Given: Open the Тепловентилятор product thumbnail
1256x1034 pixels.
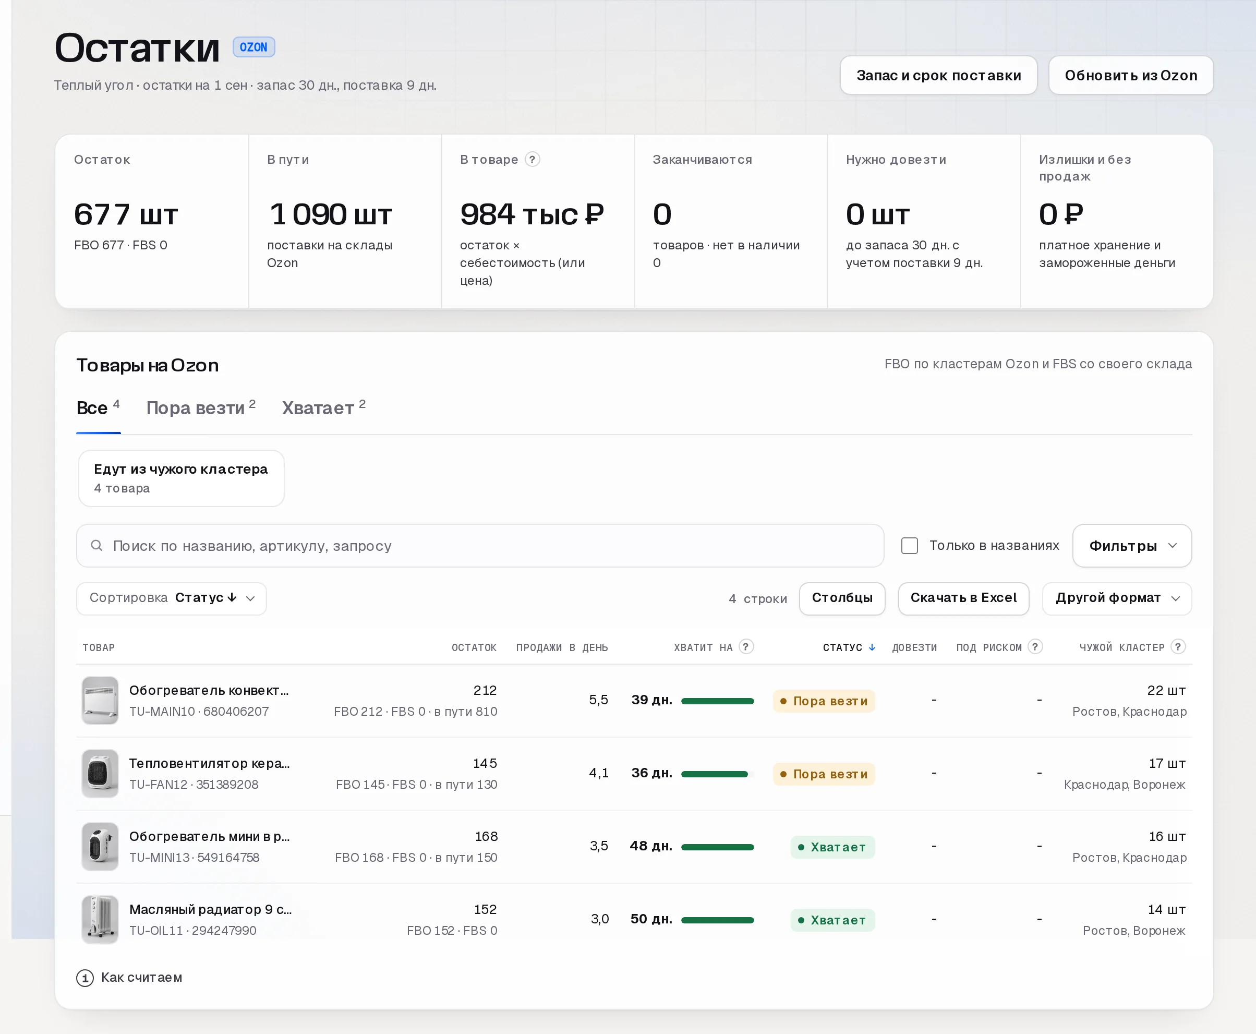Looking at the screenshot, I should [100, 774].
